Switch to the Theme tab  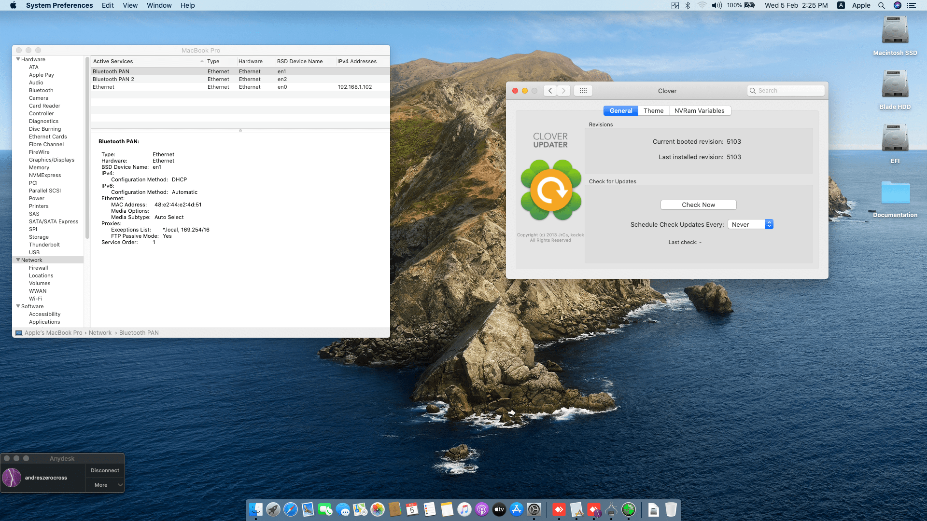point(653,110)
